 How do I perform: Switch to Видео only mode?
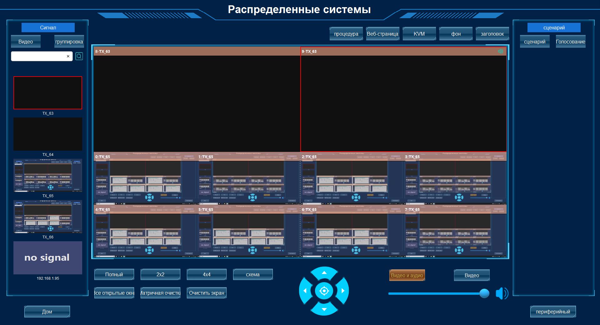click(472, 275)
